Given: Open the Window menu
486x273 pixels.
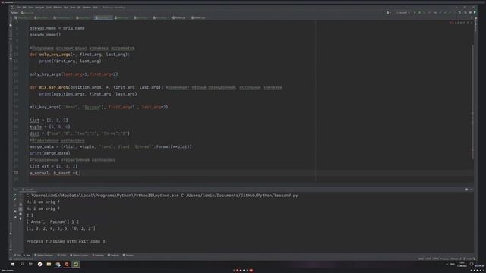Looking at the screenshot, I should click(x=87, y=7).
